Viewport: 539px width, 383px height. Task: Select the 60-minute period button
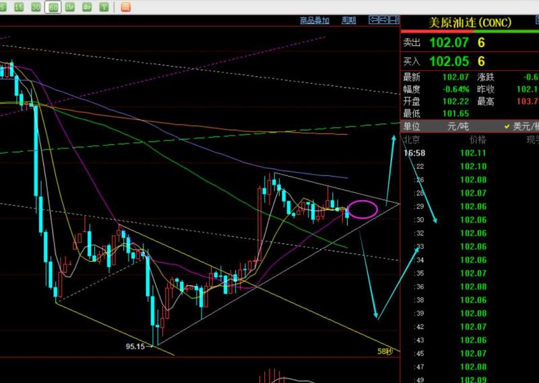[x=53, y=7]
